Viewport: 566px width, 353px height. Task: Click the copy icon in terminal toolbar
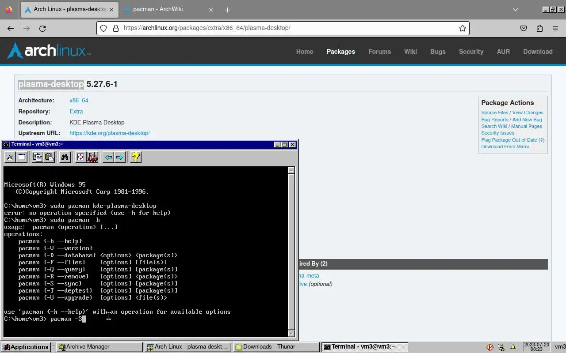click(38, 157)
